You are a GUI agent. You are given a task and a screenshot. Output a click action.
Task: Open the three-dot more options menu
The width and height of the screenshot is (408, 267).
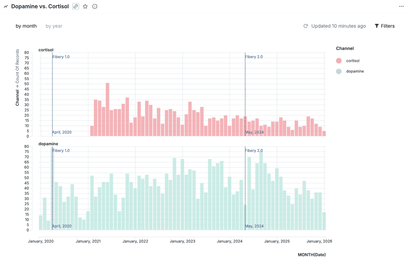pos(401,6)
